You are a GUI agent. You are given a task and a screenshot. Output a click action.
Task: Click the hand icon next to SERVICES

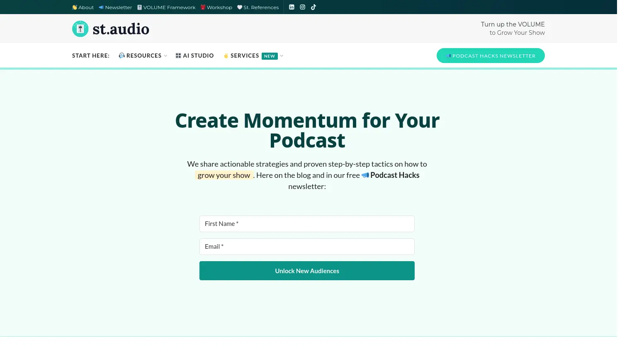tap(226, 55)
